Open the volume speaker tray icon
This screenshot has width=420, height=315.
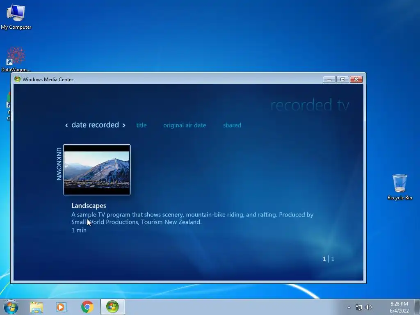click(x=369, y=307)
